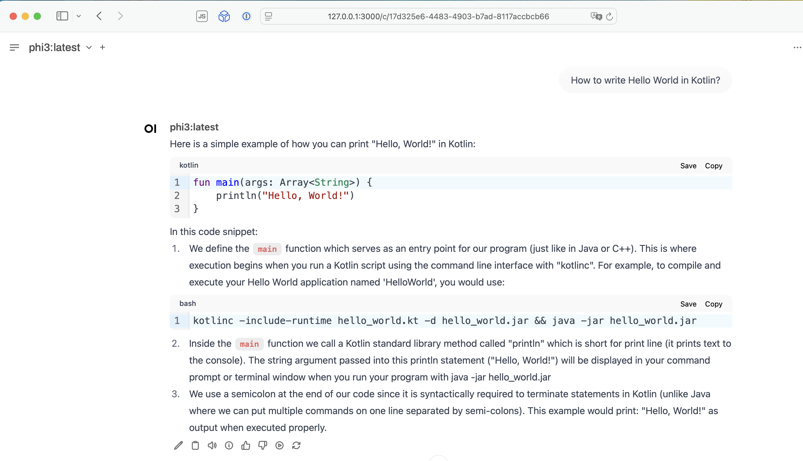Click the speaker read aloud icon
The image size is (803, 461).
[x=212, y=445]
